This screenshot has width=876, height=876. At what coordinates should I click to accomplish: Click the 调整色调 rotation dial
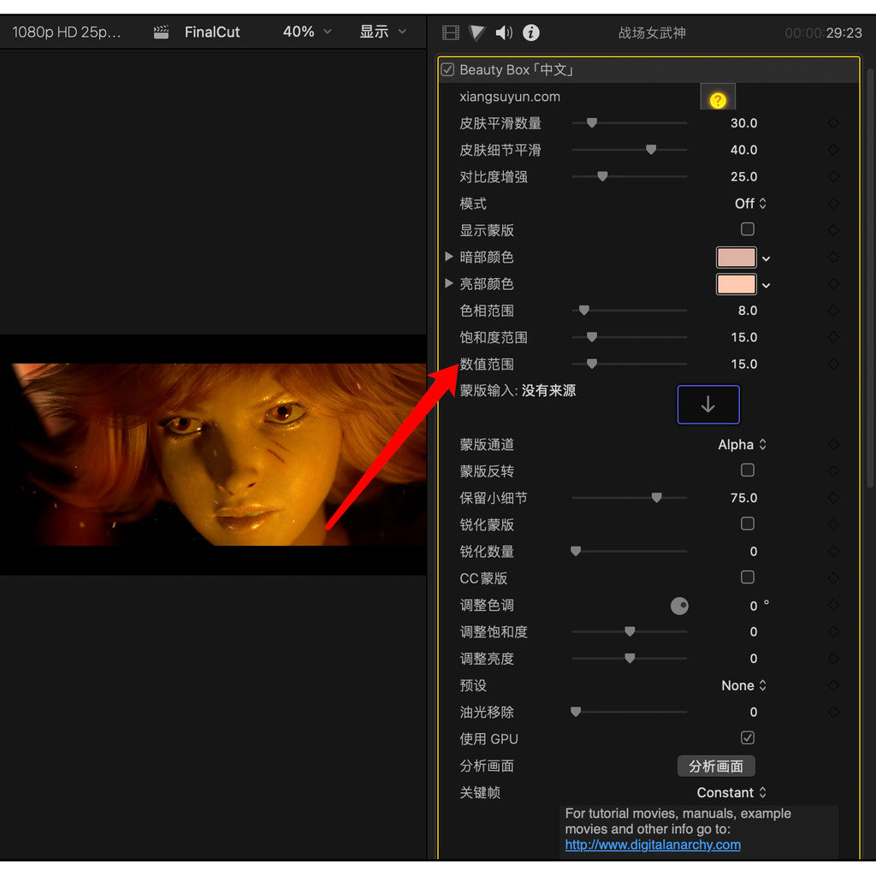(x=678, y=606)
